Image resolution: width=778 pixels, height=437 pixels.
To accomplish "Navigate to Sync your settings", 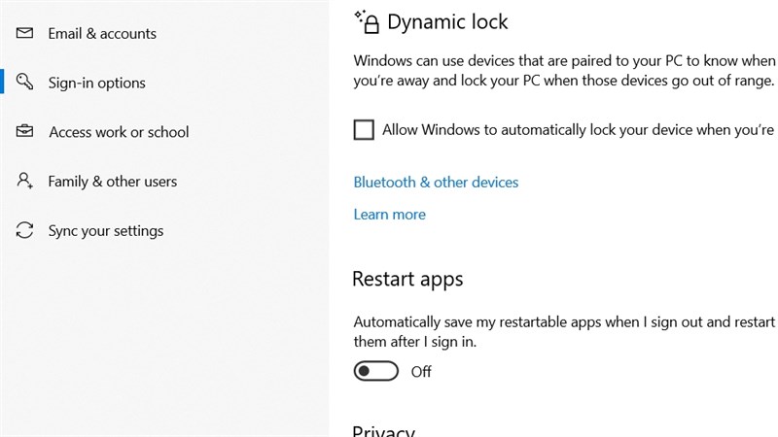I will click(106, 231).
